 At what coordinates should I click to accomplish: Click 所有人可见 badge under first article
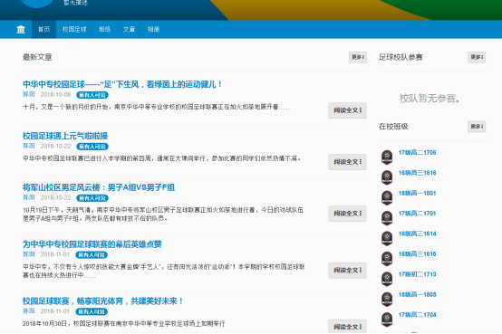pos(92,95)
